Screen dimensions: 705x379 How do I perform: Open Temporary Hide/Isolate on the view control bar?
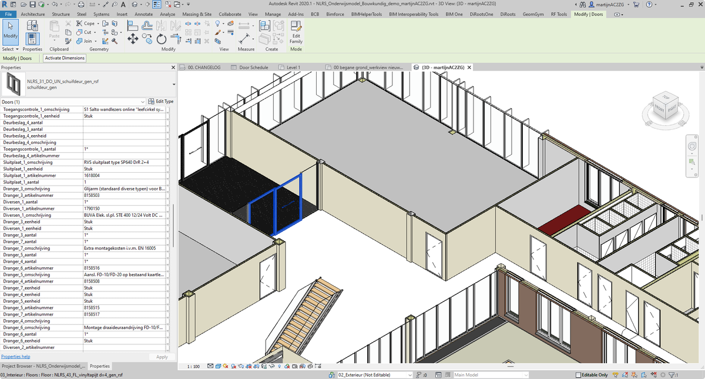click(271, 365)
